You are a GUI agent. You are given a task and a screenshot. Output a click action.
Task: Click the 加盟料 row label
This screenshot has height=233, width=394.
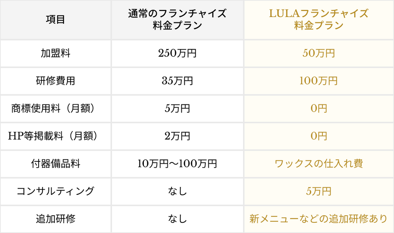tap(56, 54)
